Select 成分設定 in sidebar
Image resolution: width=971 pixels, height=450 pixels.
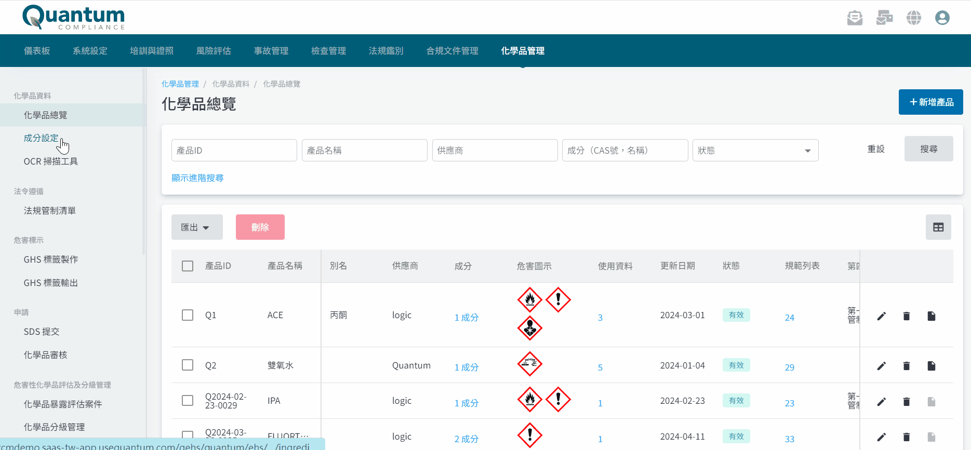pyautogui.click(x=41, y=138)
